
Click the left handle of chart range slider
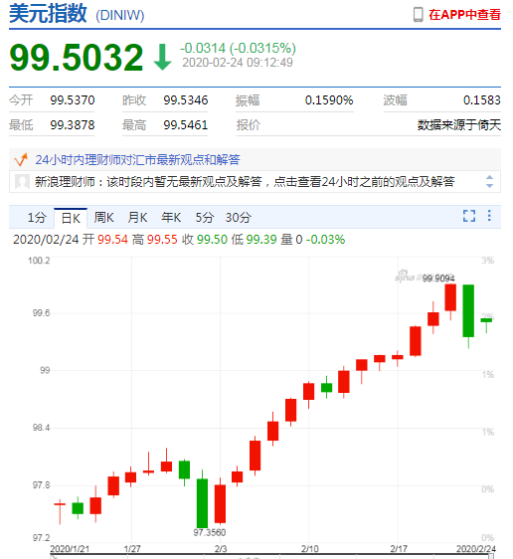(x=52, y=556)
